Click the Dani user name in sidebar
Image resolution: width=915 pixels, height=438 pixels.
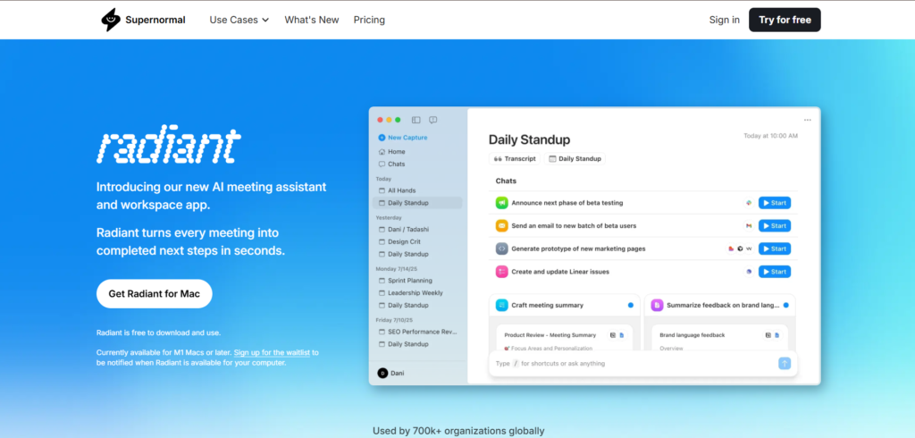tap(397, 373)
